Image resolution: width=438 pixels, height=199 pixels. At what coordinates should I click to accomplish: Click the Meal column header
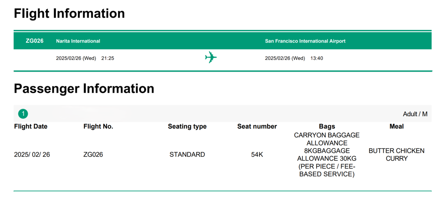coord(396,126)
